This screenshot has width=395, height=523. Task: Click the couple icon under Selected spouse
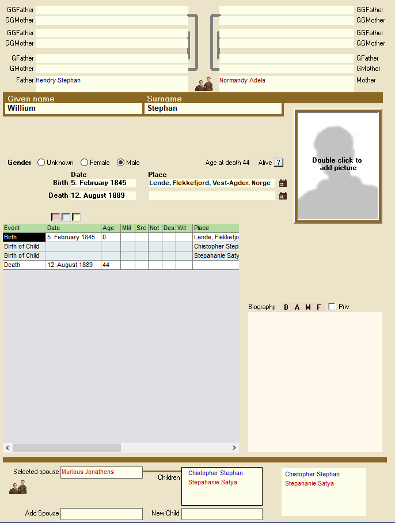pyautogui.click(x=18, y=487)
